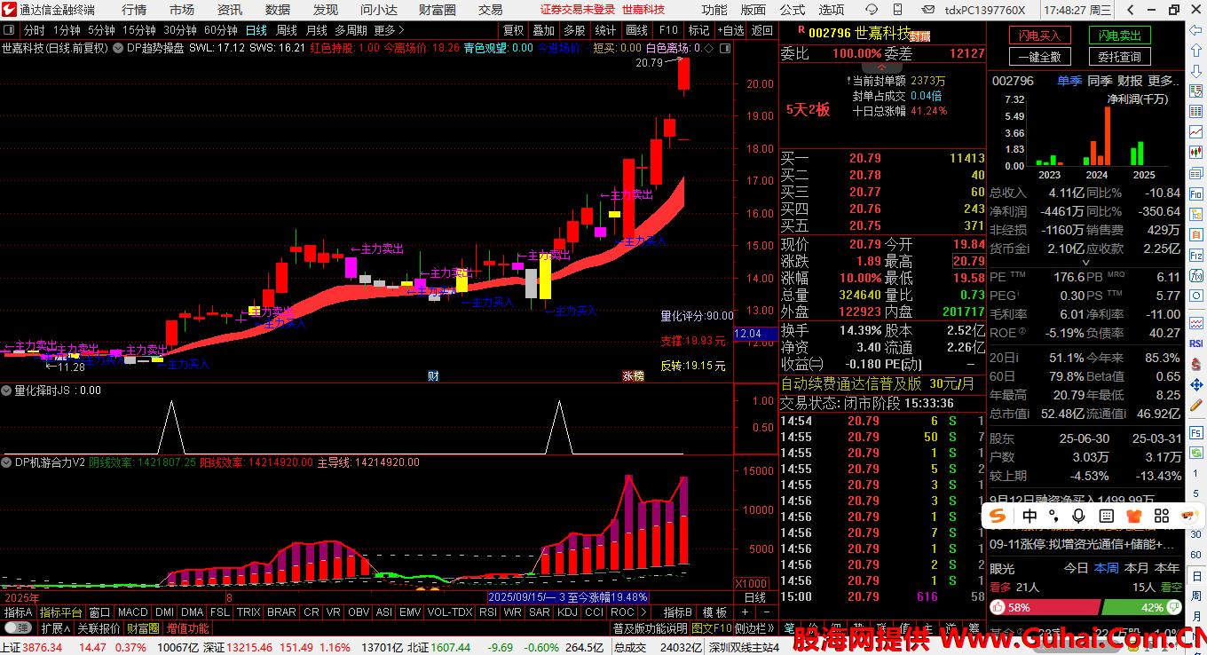The height and width of the screenshot is (655, 1207).
Task: Click the 闪电卖出 button
Action: [x=1119, y=36]
